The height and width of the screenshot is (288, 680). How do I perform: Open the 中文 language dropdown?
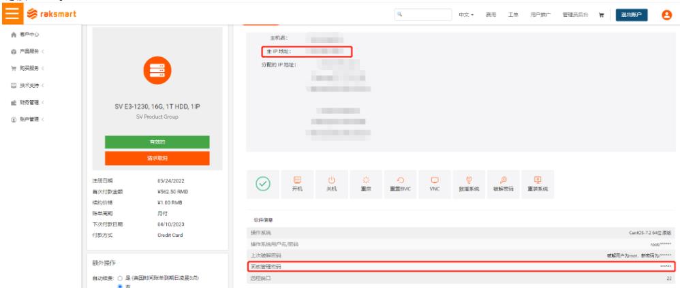(466, 15)
